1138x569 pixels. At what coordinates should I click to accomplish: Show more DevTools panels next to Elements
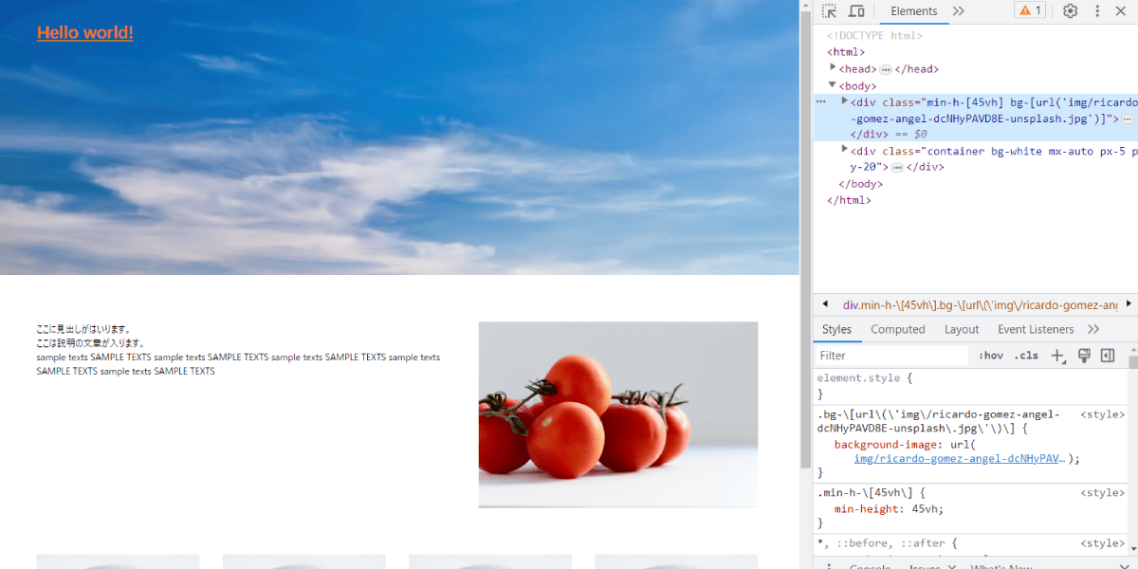pos(959,11)
